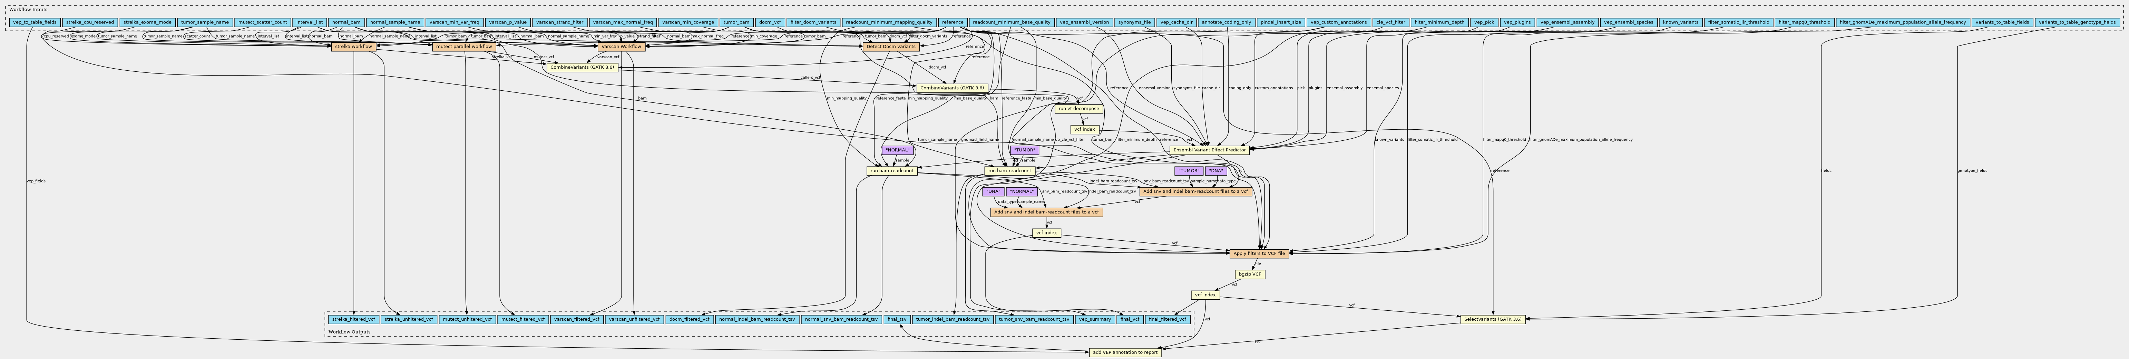Select the bgzip VCF step node

tap(1250, 274)
